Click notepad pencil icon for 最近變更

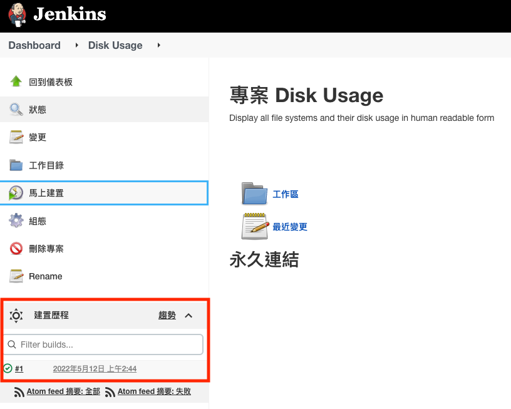[x=255, y=226]
